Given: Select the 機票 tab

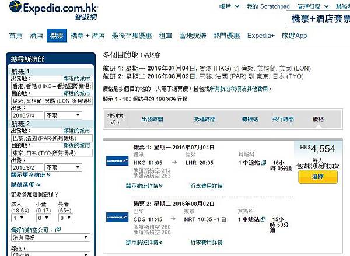Looking at the screenshot, I should tap(57, 36).
